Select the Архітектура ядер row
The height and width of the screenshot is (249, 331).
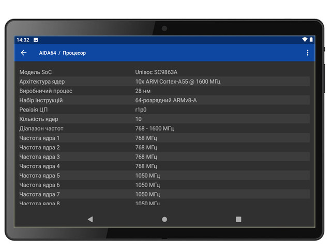point(164,82)
